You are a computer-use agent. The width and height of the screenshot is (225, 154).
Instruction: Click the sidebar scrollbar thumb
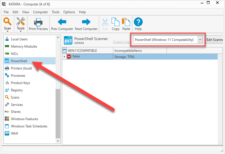click(x=58, y=114)
